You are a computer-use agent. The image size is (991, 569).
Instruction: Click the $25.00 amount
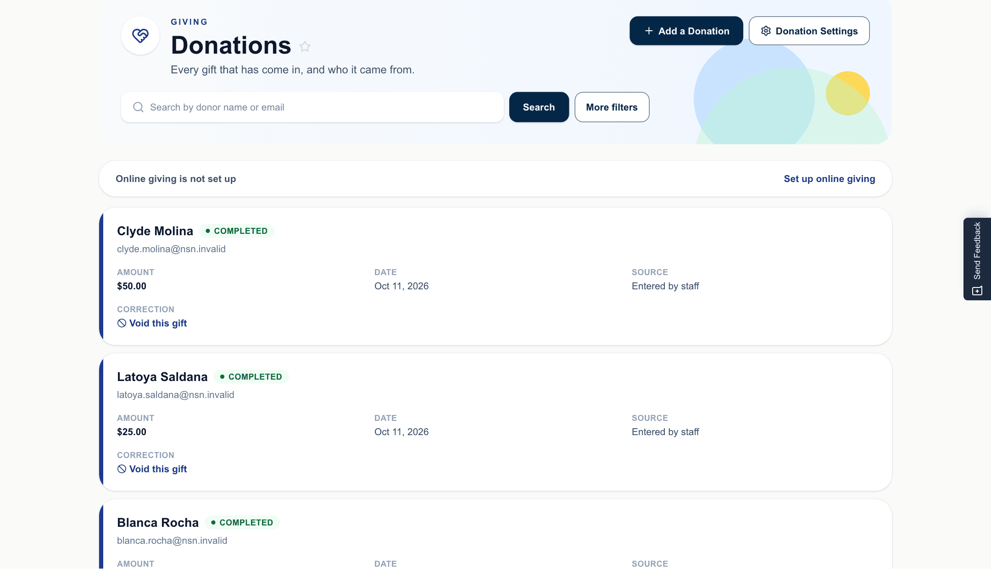(132, 432)
